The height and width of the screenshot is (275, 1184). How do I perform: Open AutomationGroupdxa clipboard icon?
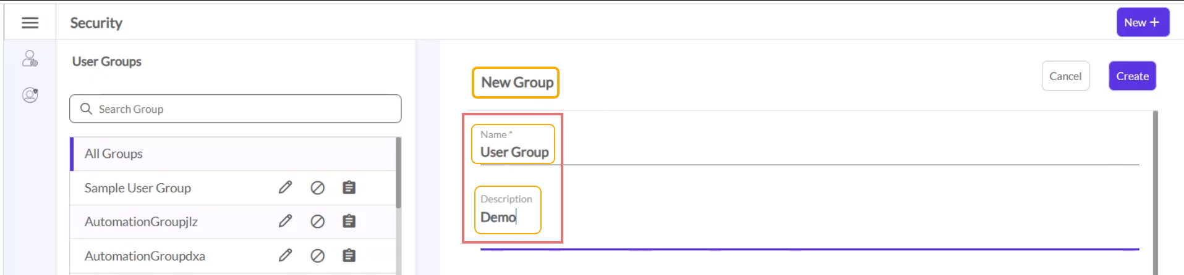tap(349, 255)
